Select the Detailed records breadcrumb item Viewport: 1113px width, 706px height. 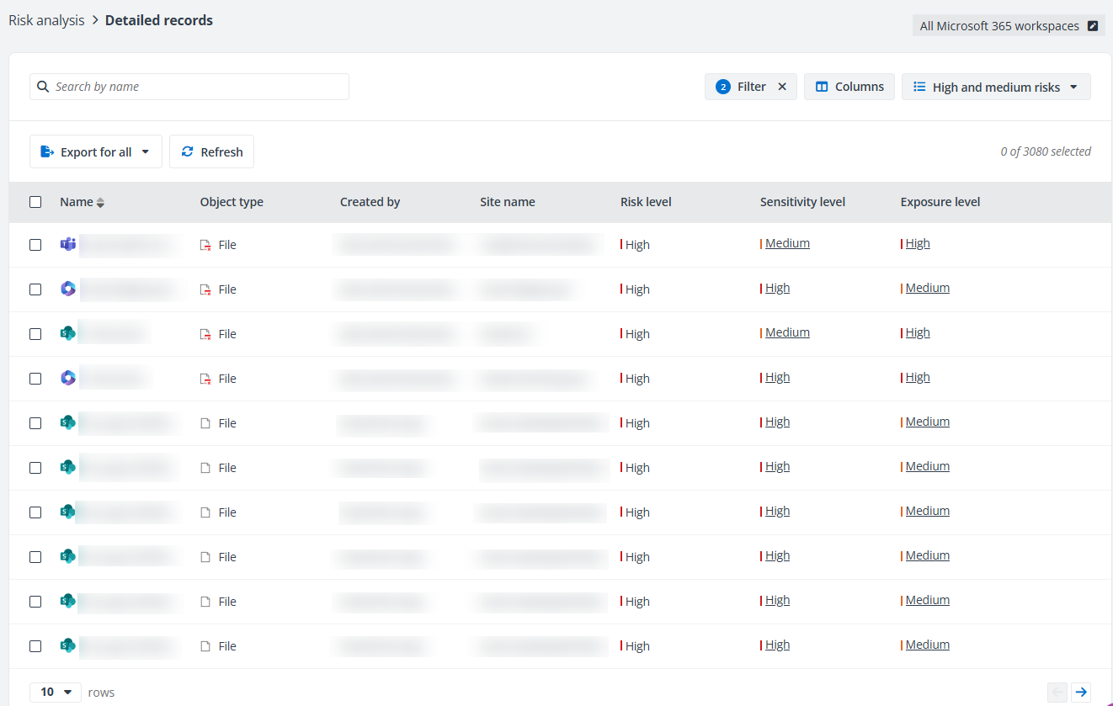(159, 19)
